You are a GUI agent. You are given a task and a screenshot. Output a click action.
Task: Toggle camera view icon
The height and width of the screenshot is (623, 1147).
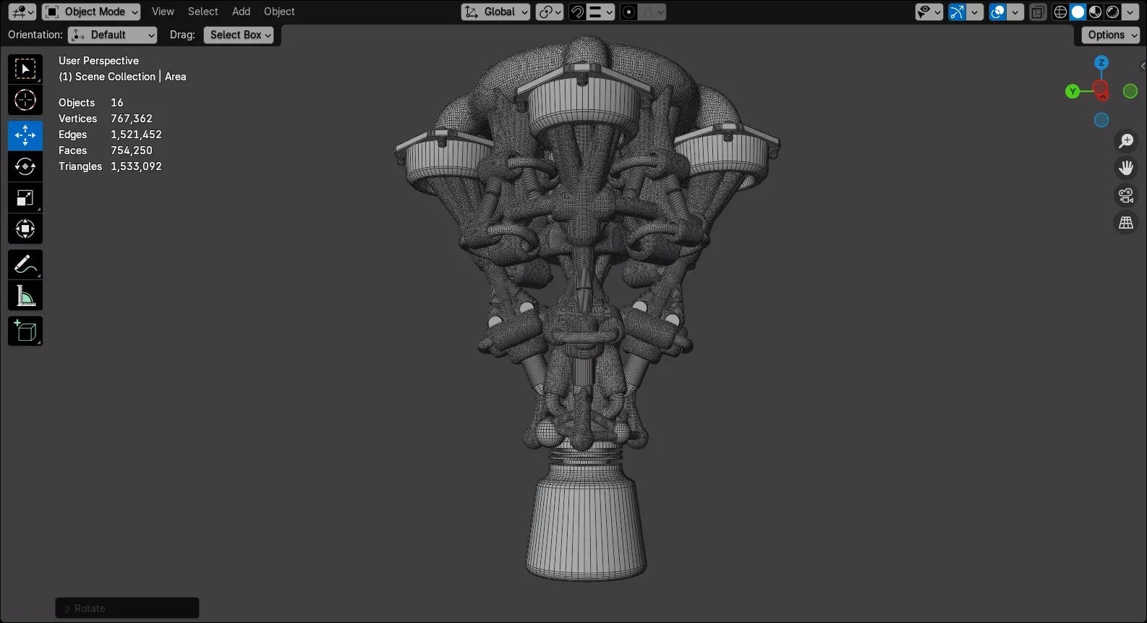(x=1126, y=195)
